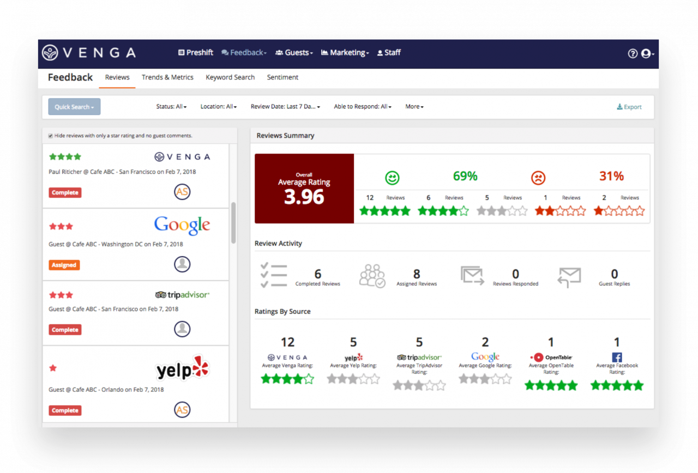698x473 pixels.
Task: Expand the Location: All filter
Action: click(219, 107)
